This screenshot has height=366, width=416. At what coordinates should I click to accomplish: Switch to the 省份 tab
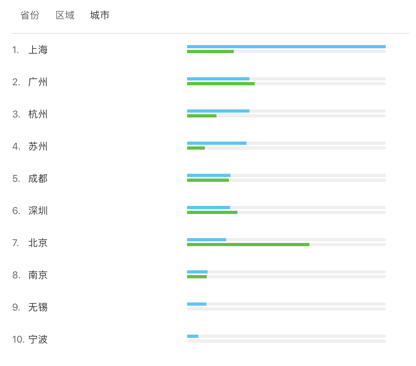[x=30, y=15]
